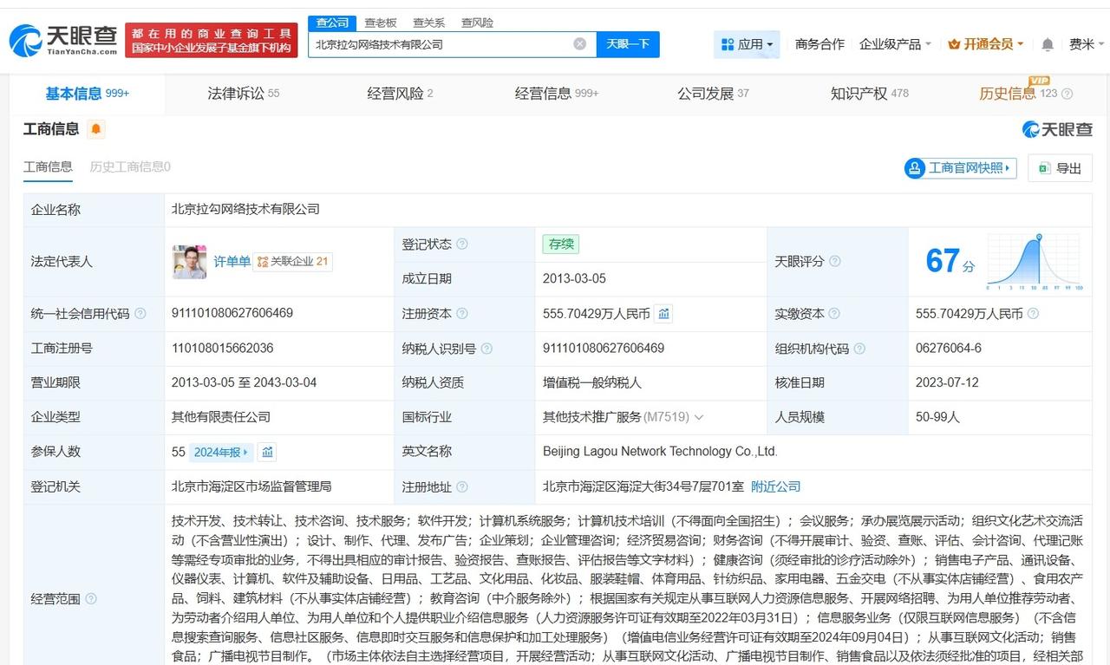The width and height of the screenshot is (1110, 665).
Task: Switch to the 历史信息 VIP tab
Action: coord(1018,94)
